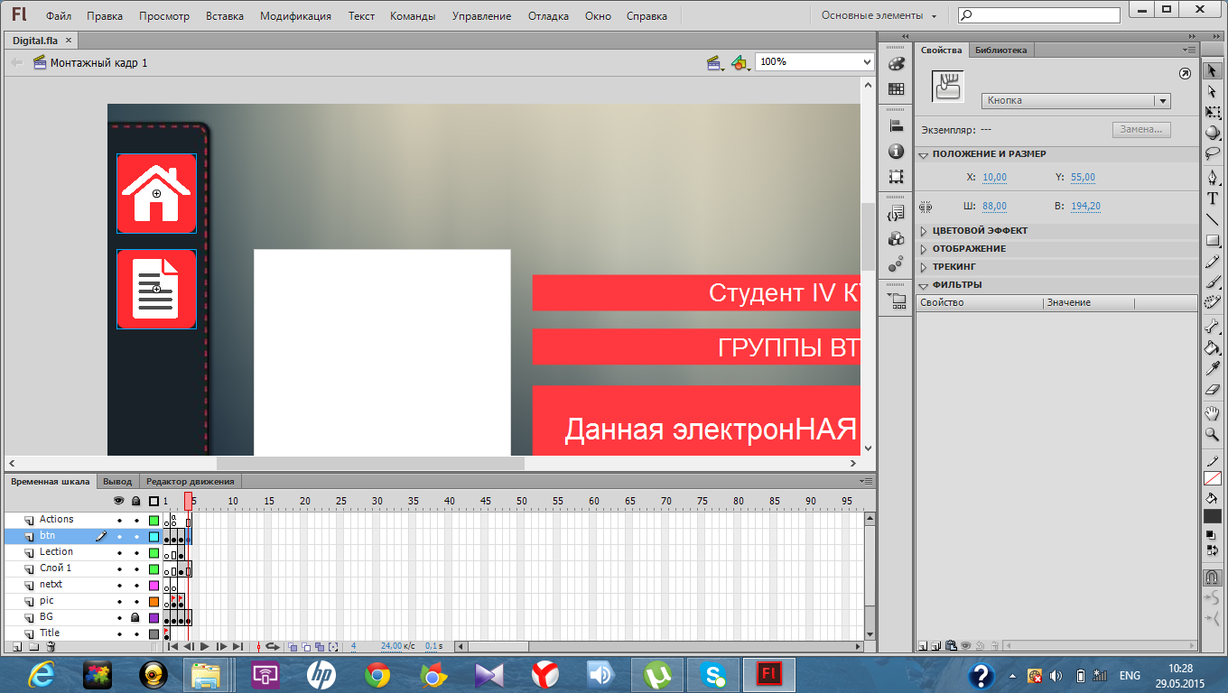Image resolution: width=1228 pixels, height=693 pixels.
Task: Expand the ЦВЕТОВОЙ ЭФФЕКТ section
Action: tap(924, 231)
